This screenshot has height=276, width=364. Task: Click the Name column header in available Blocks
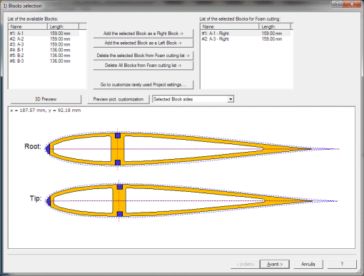point(28,26)
